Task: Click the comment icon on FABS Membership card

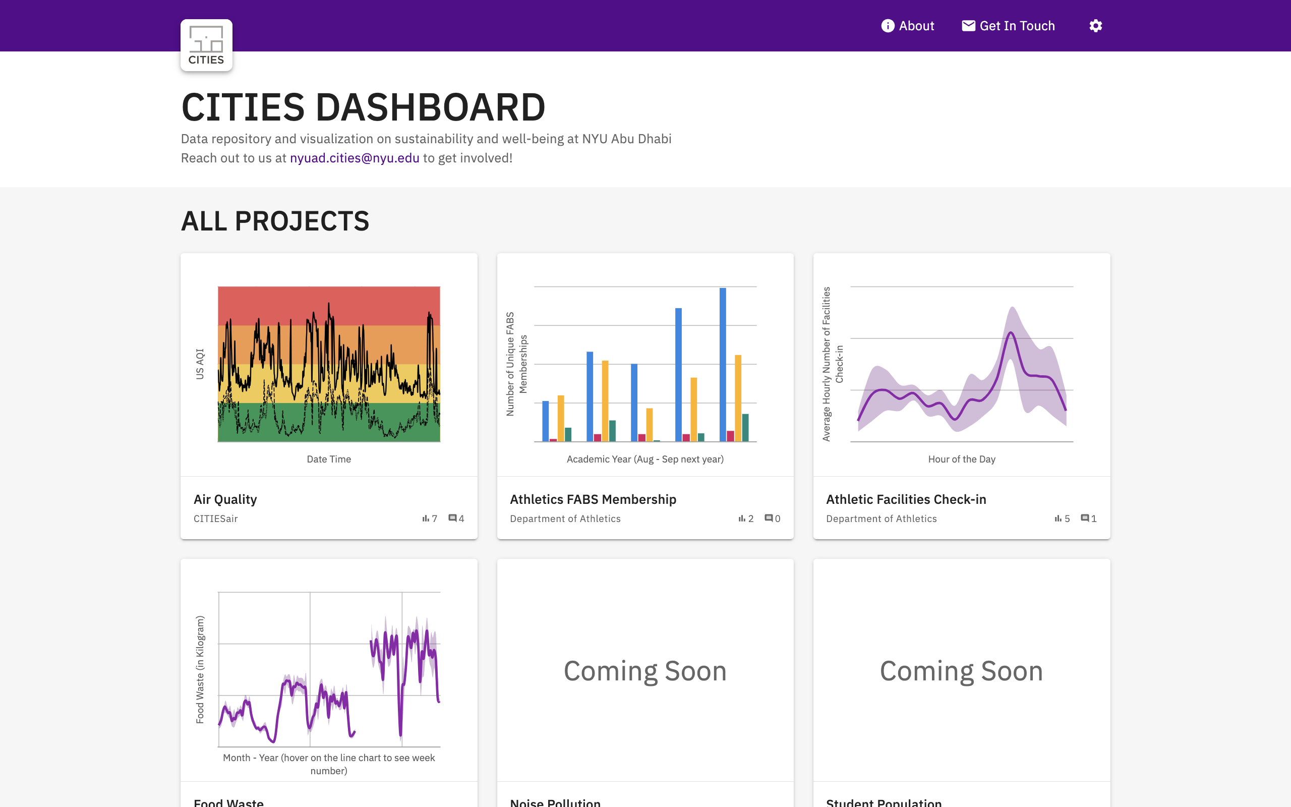Action: click(769, 518)
